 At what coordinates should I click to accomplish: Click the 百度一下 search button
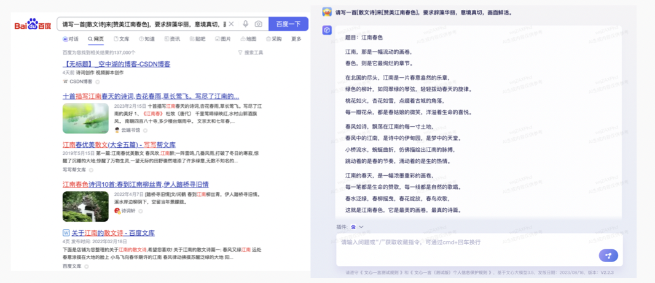[x=288, y=24]
